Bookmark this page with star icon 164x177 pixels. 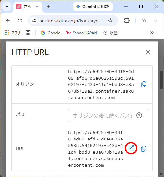(110, 21)
